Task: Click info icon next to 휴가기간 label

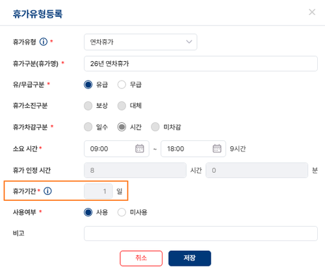Action: [47, 191]
